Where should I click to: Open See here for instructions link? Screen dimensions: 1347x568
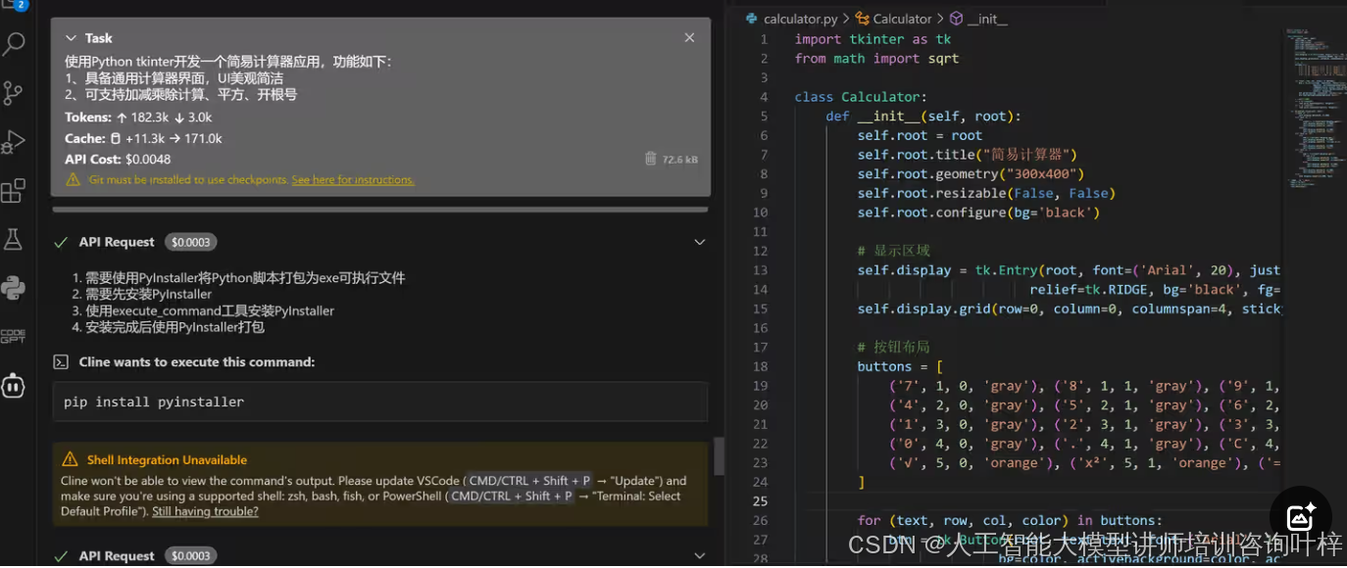[x=353, y=180]
